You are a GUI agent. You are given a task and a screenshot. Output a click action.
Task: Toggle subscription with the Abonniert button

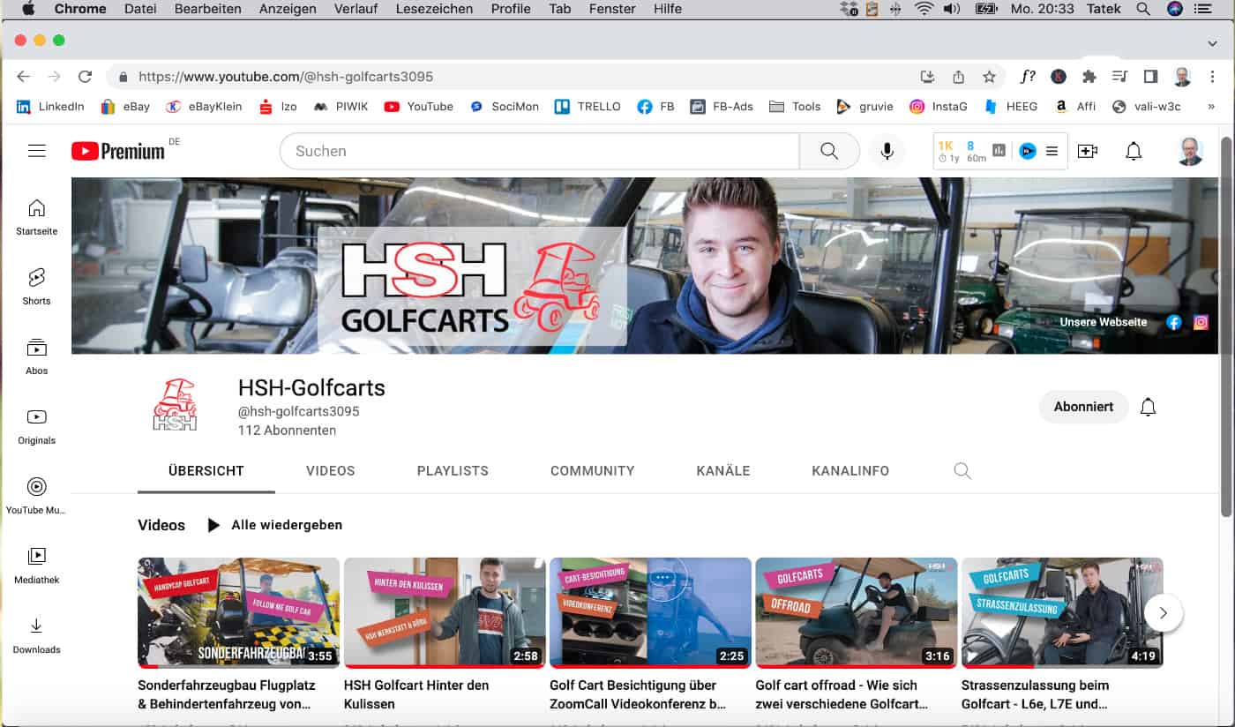coord(1084,407)
